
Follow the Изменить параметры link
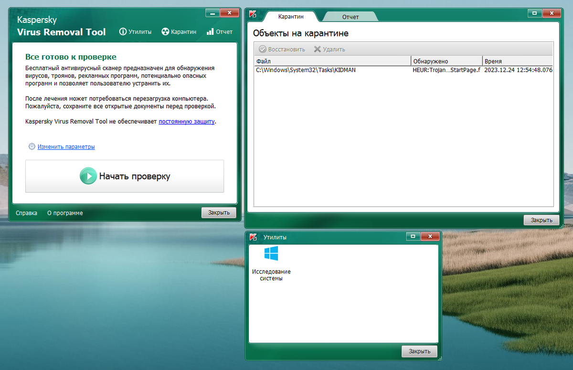pyautogui.click(x=66, y=147)
